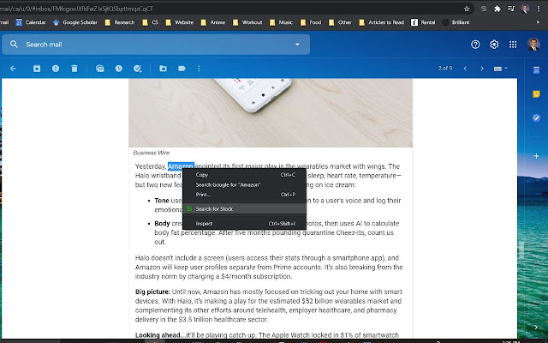The width and height of the screenshot is (548, 343).
Task: Open the Keep side panel icon
Action: point(536,93)
